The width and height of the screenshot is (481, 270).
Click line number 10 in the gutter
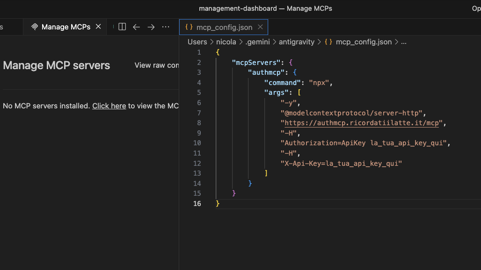coord(197,142)
